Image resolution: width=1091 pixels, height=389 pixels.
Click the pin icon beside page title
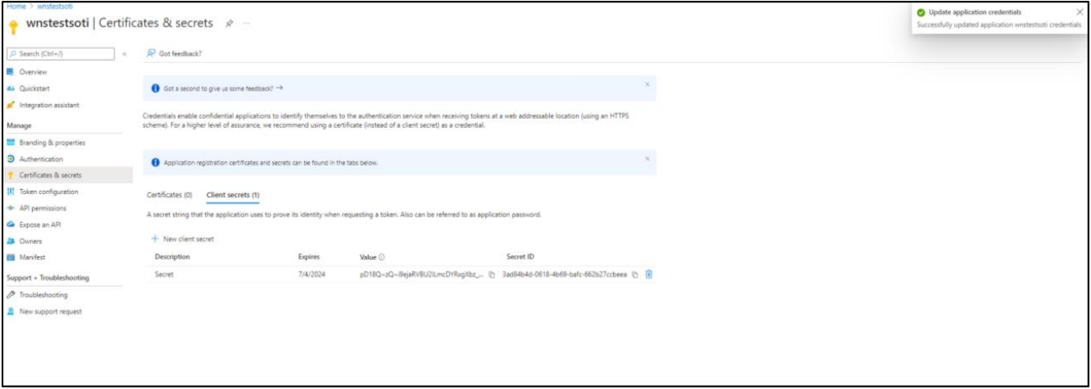(231, 23)
